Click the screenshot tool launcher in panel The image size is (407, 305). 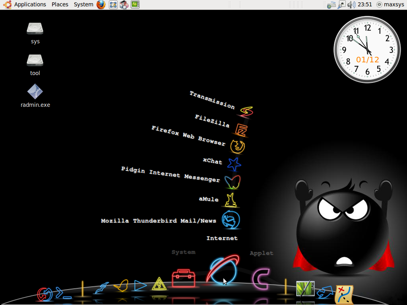pos(113,5)
